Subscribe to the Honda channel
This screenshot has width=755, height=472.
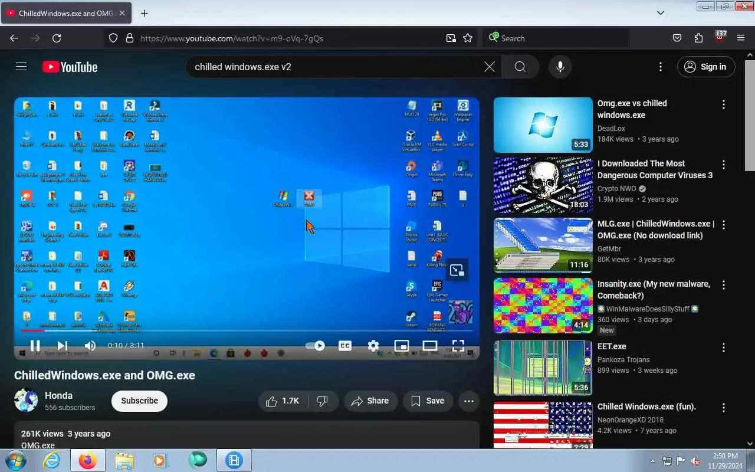139,401
